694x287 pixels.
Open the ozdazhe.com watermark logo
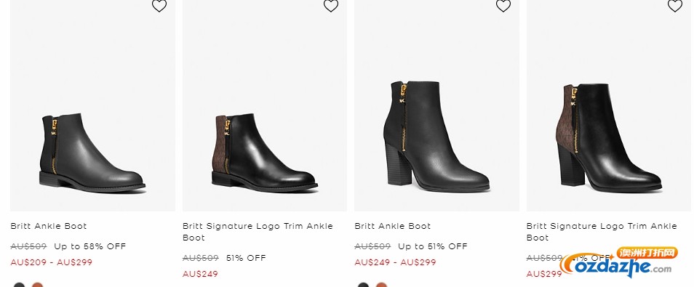pyautogui.click(x=619, y=263)
